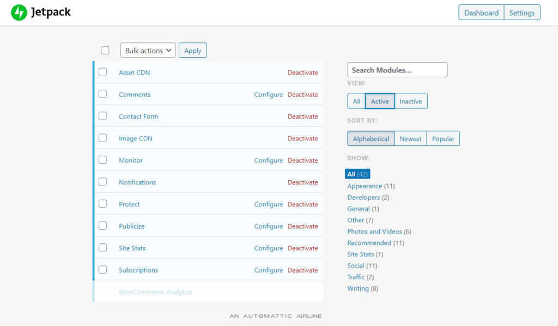
Task: Check the Asset CDN checkbox
Action: 103,72
